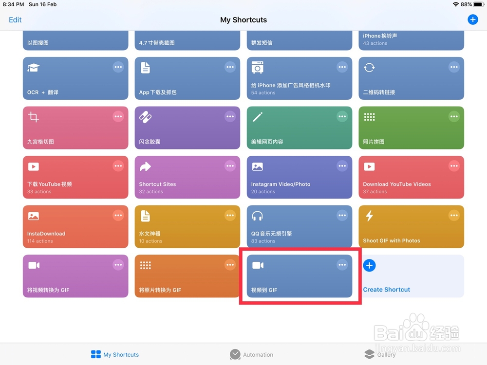487x365 pixels.
Task: Tap the blue plus on Create Shortcut
Action: coord(369,265)
